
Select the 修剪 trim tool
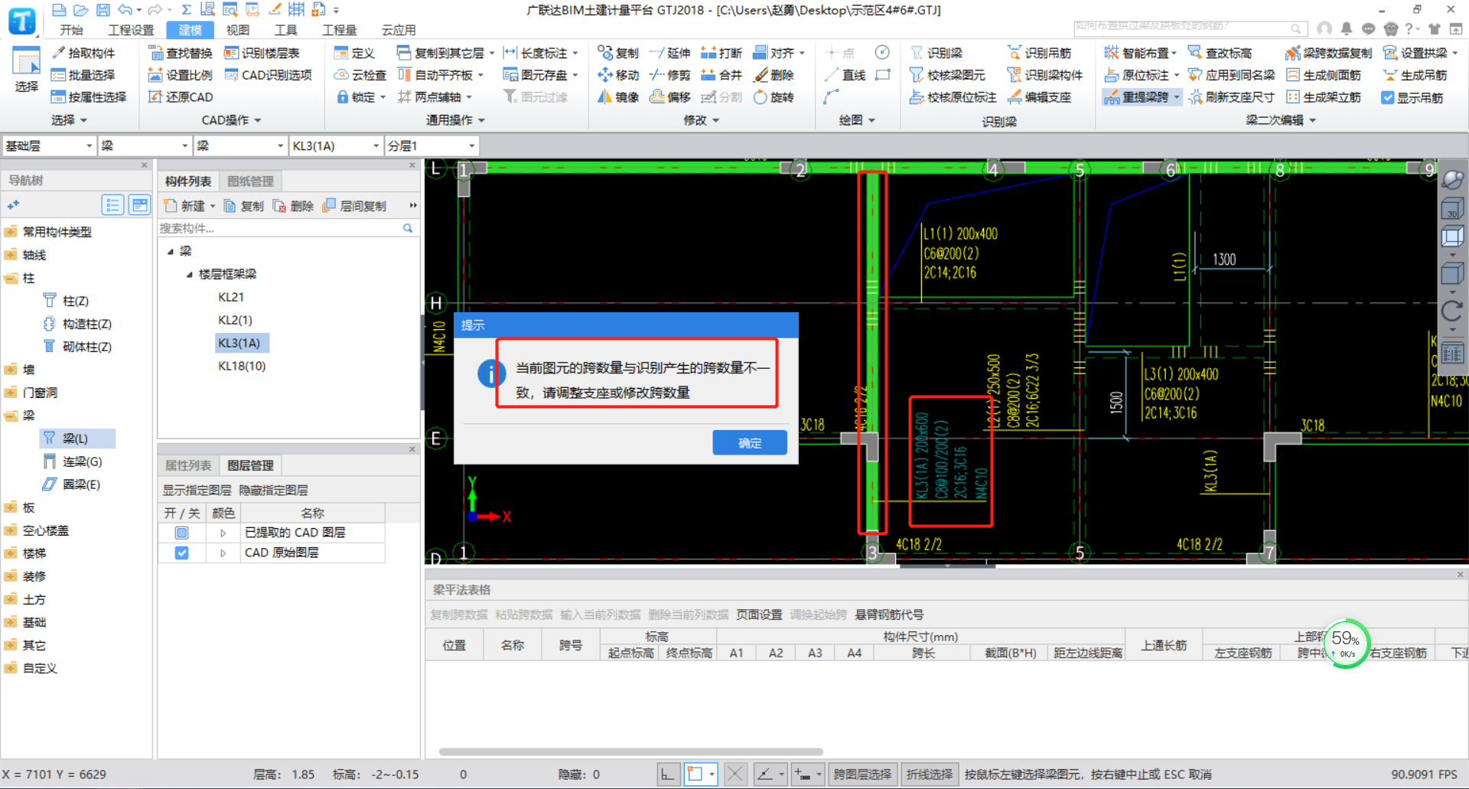670,75
